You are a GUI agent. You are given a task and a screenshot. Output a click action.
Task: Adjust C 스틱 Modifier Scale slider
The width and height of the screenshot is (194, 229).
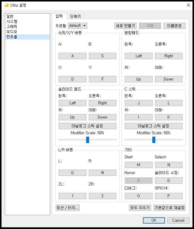coord(154,140)
